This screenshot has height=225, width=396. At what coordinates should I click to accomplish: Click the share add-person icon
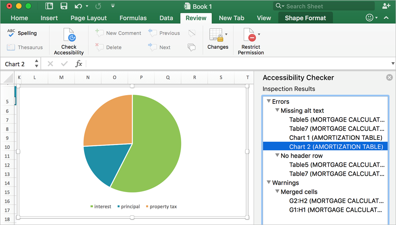tap(386, 6)
